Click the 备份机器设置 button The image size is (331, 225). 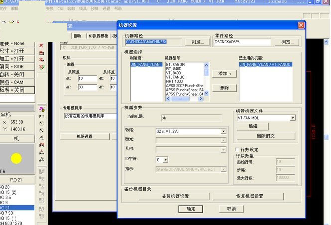(174, 196)
